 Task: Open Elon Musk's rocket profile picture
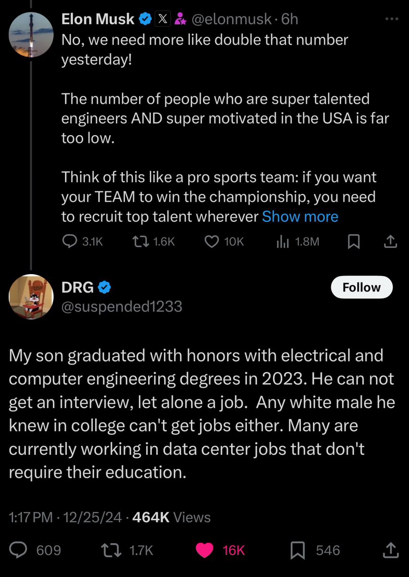point(31,36)
